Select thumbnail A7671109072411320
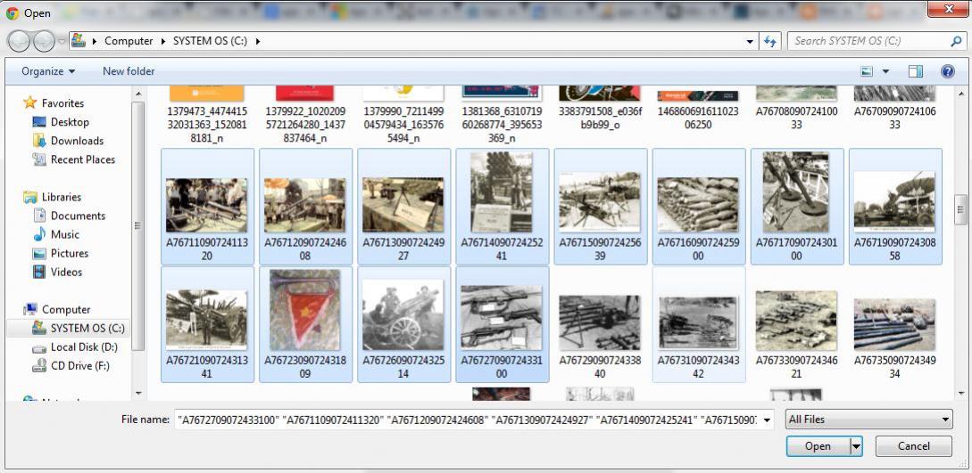Viewport: 972px width, 473px height. pyautogui.click(x=207, y=206)
